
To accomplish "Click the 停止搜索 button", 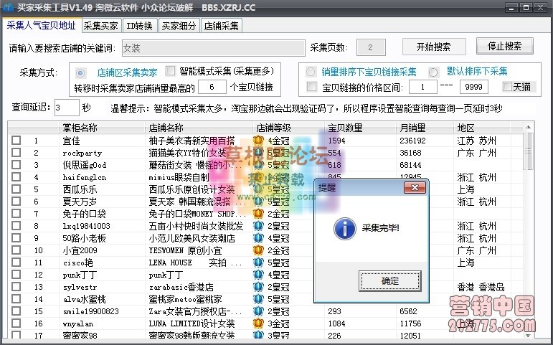I will (x=505, y=46).
